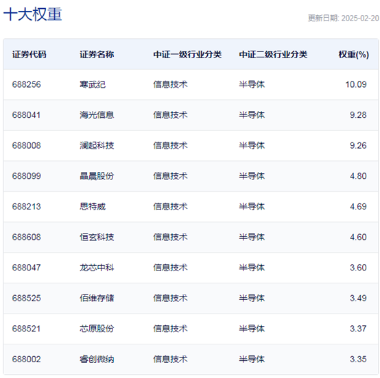This screenshot has height=378, width=380.
Task: Select security name 佰维存储
Action: [97, 298]
